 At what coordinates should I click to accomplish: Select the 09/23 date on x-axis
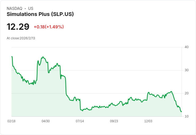click(114, 121)
